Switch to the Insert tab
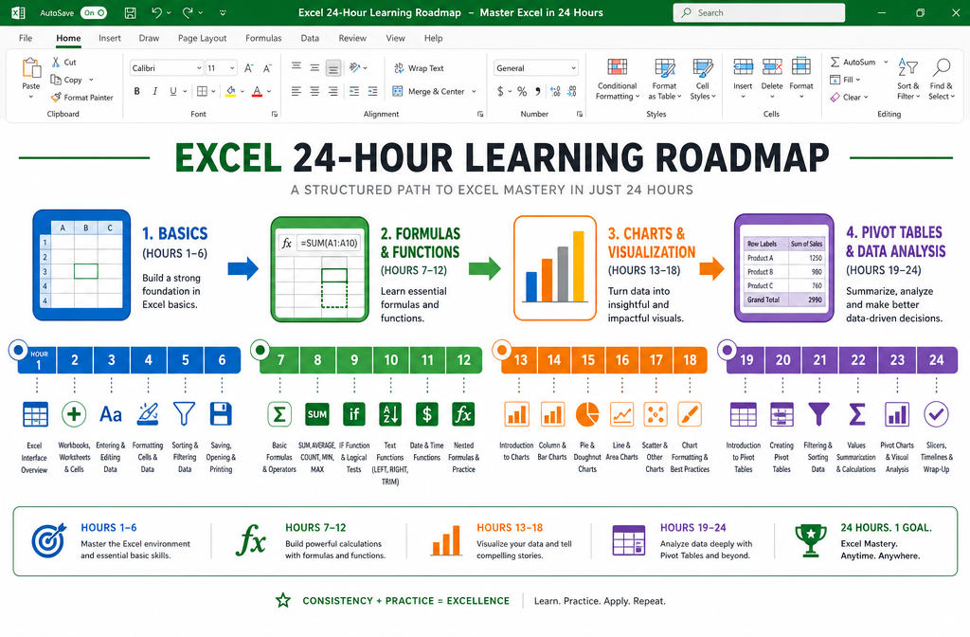 (110, 38)
